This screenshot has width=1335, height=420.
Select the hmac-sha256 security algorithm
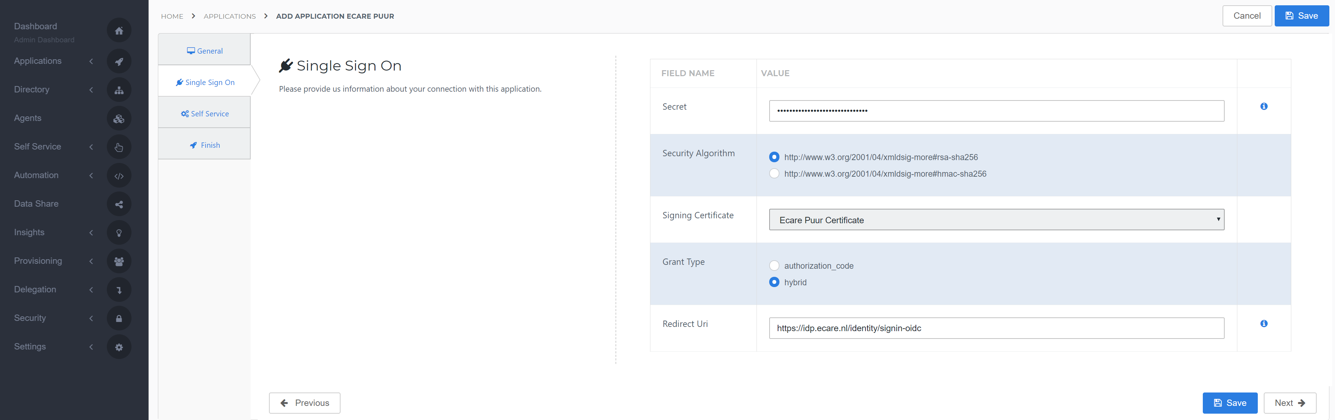pos(774,174)
